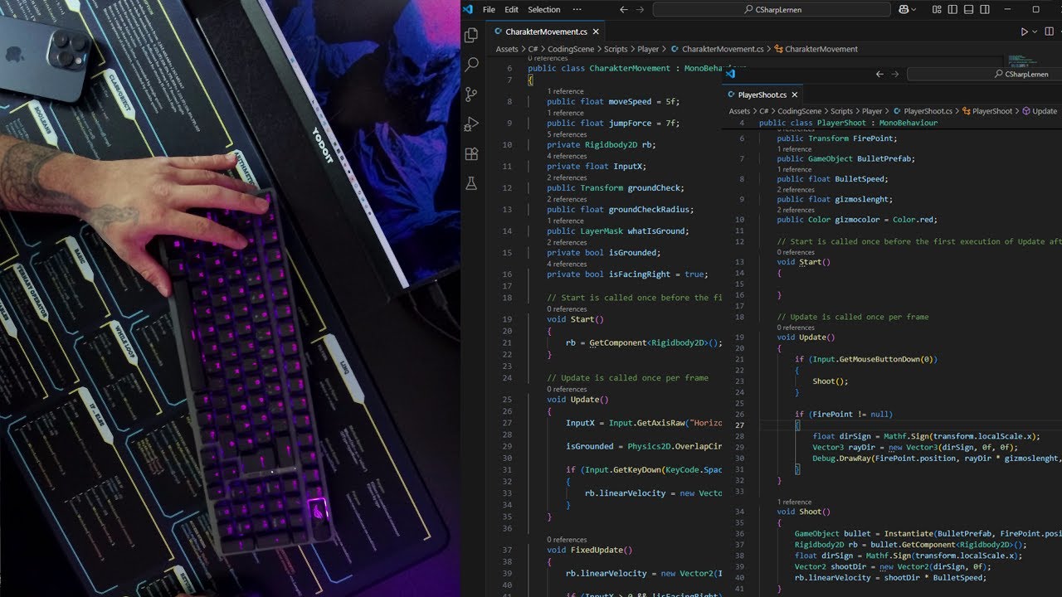Click 0 references lens above FixedUpdate
This screenshot has height=597, width=1062.
point(567,540)
